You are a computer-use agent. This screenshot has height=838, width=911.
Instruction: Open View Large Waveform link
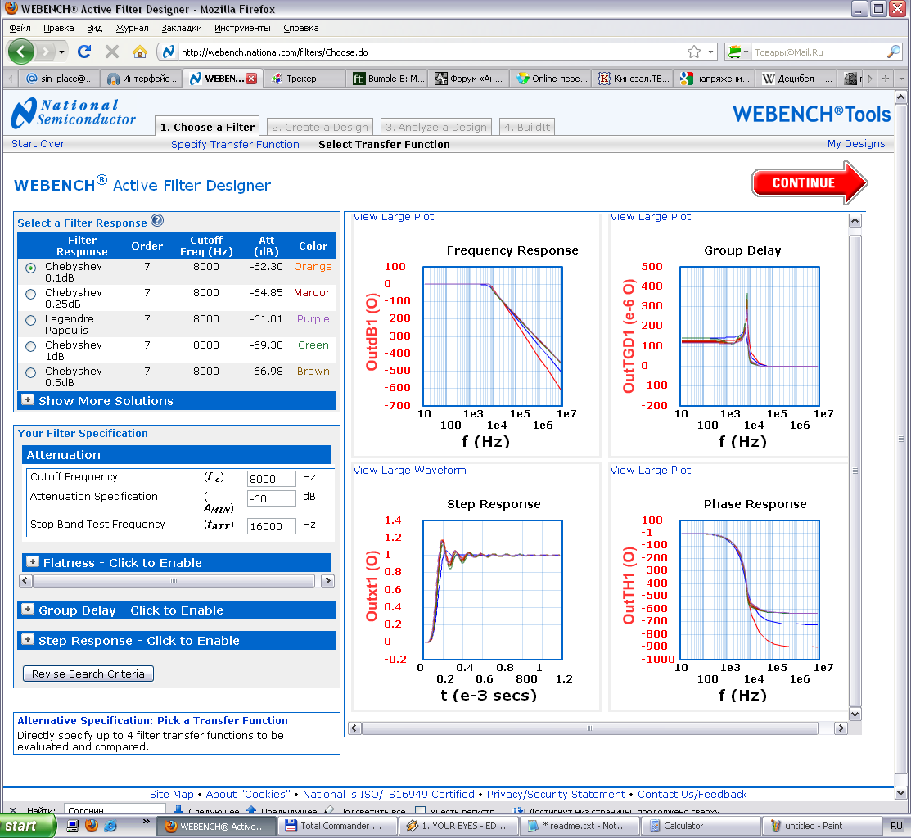pyautogui.click(x=409, y=470)
